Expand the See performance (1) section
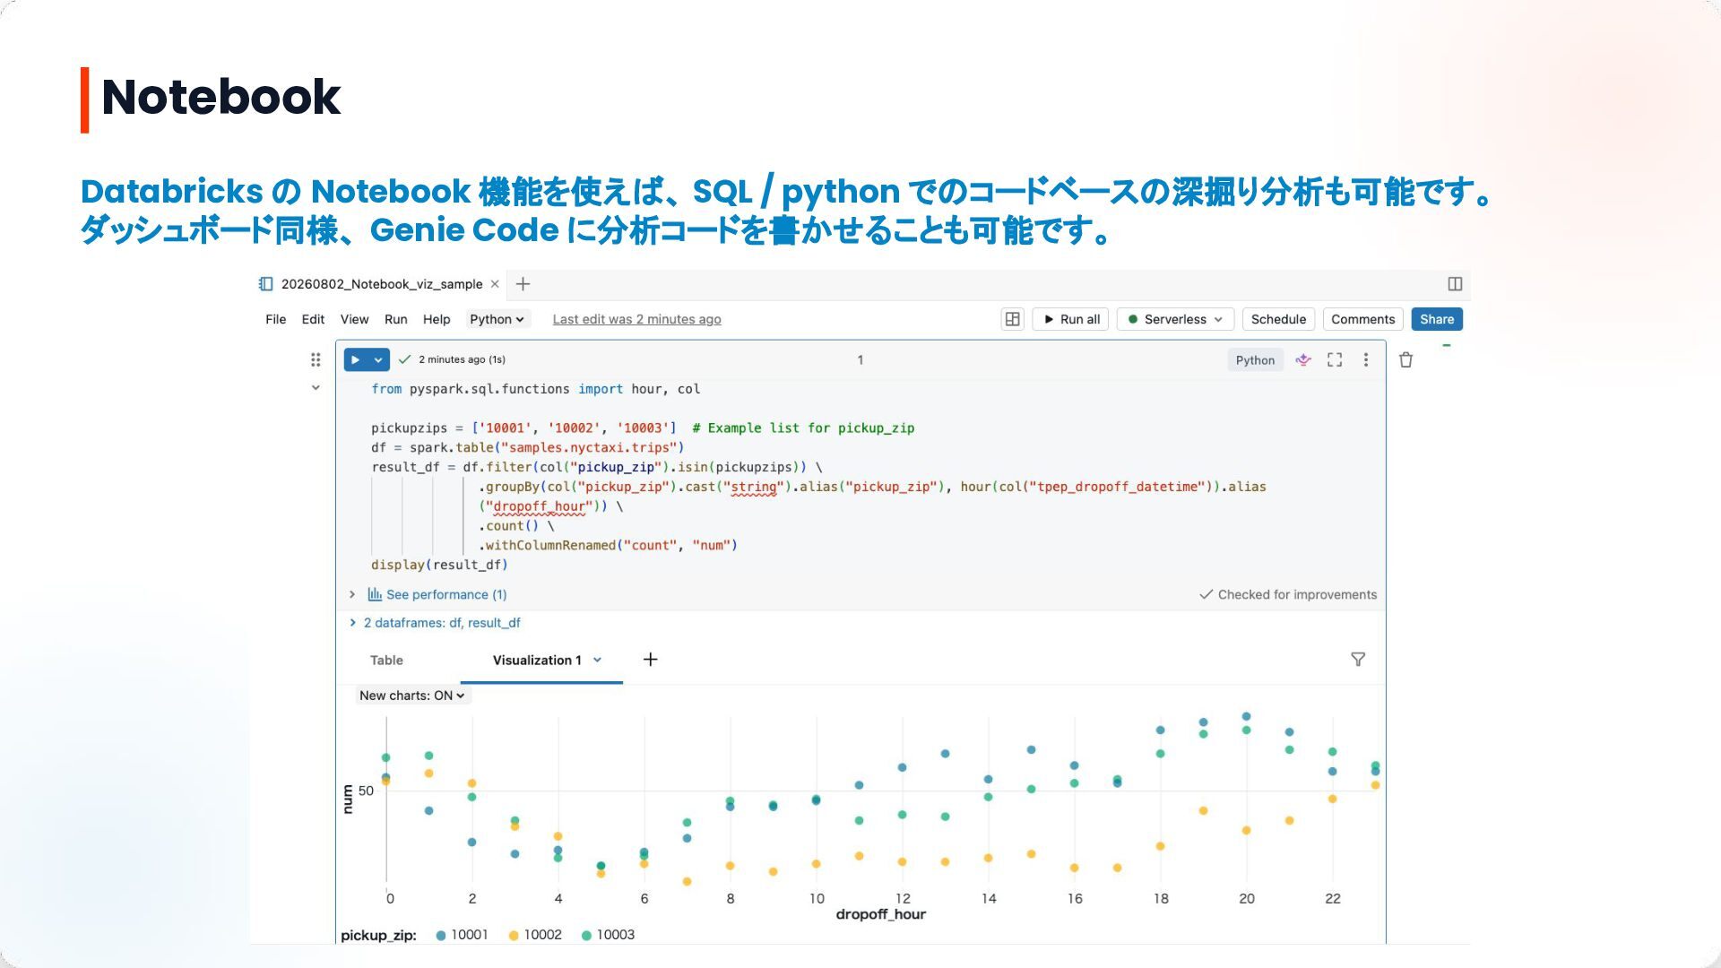The height and width of the screenshot is (968, 1721). tap(352, 594)
